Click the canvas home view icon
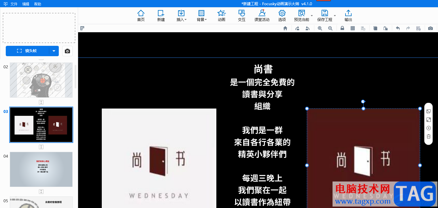This screenshot has height=208, width=438. (x=285, y=28)
